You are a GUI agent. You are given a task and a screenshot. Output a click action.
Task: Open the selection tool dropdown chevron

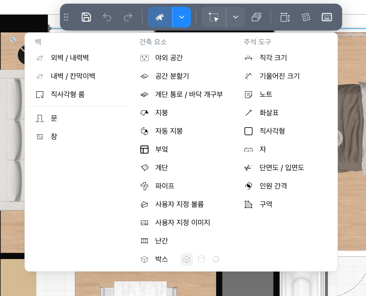coord(236,17)
